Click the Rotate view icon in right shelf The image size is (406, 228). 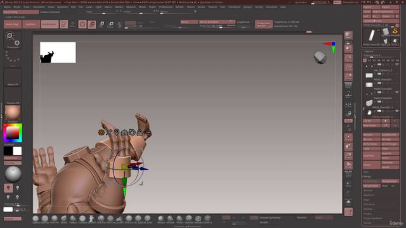pos(348,165)
